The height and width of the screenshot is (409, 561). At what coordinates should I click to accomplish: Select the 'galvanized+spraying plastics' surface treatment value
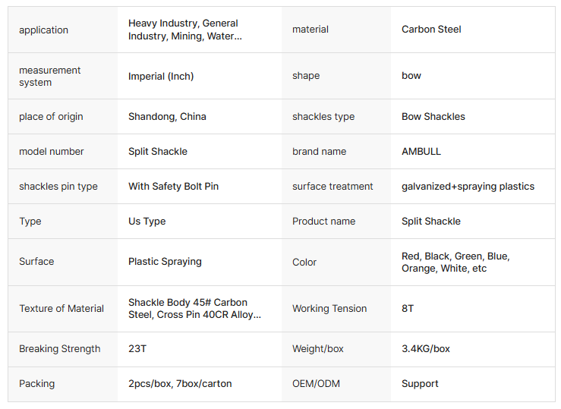pyautogui.click(x=468, y=187)
